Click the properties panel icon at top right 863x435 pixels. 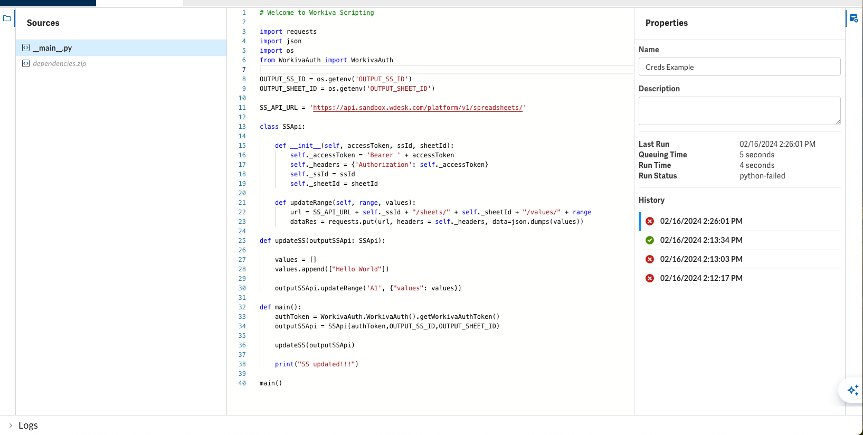[x=853, y=18]
